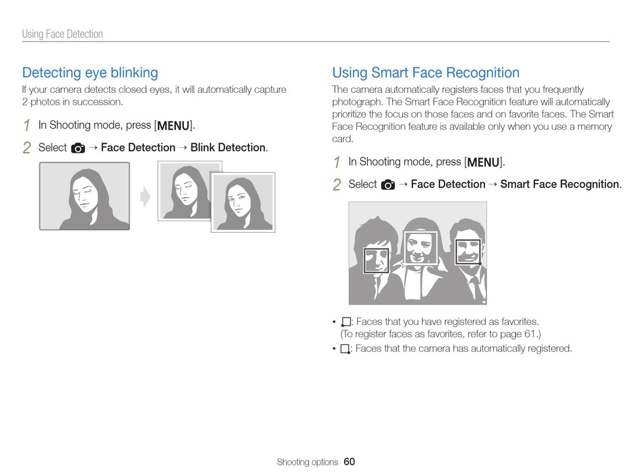Click '2 photos in succession' text
Screen dimensions: 640x473
[x=72, y=102]
